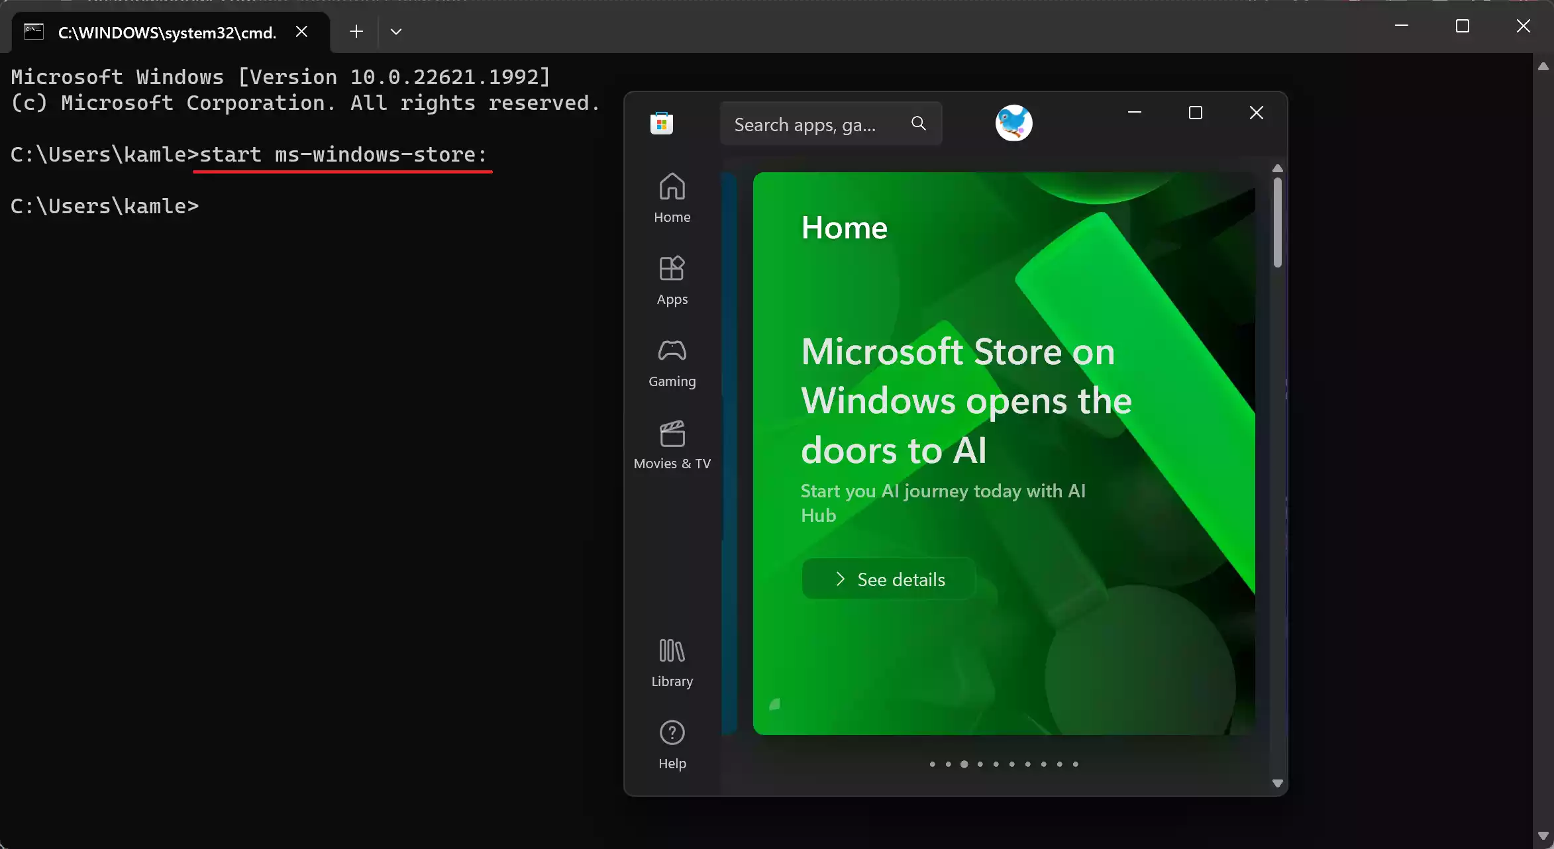This screenshot has width=1554, height=849.
Task: Click the Microsoft Windows version line
Action: pos(281,77)
